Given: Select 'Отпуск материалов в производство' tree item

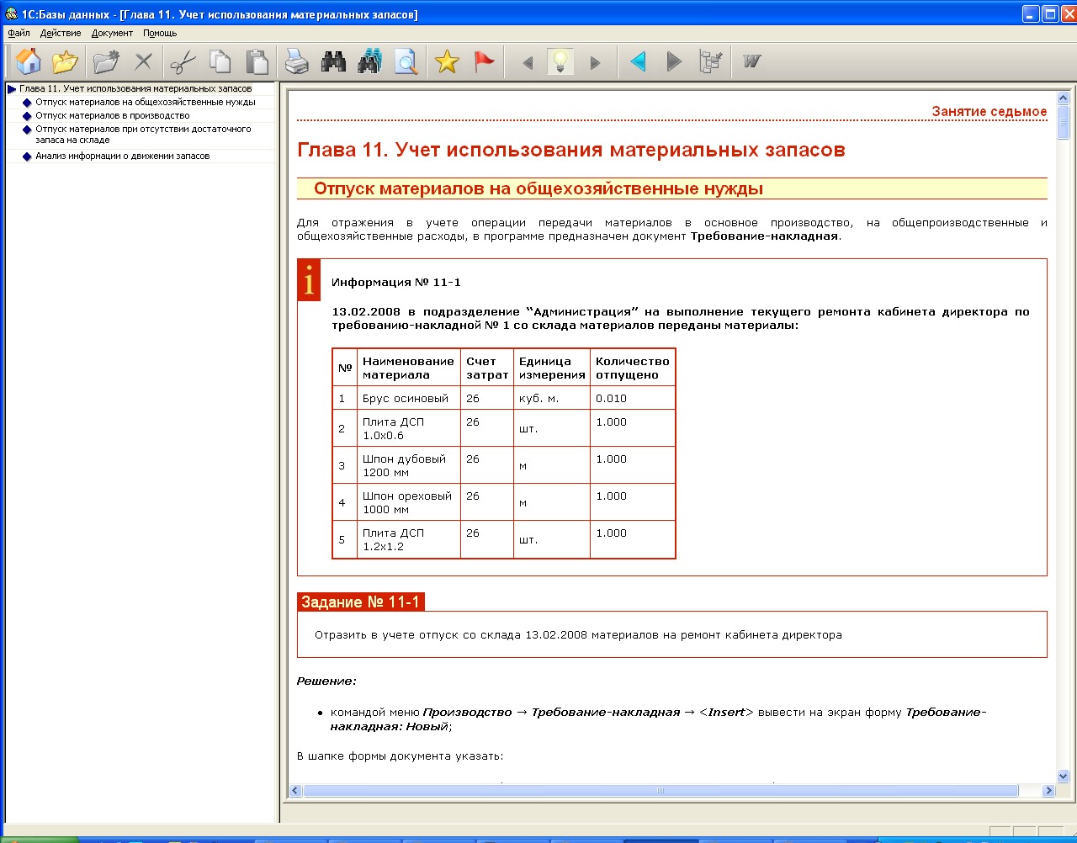Looking at the screenshot, I should [112, 116].
